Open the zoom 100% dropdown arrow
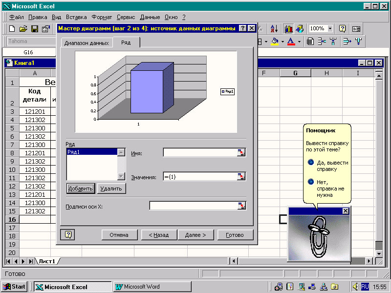 tap(330, 29)
